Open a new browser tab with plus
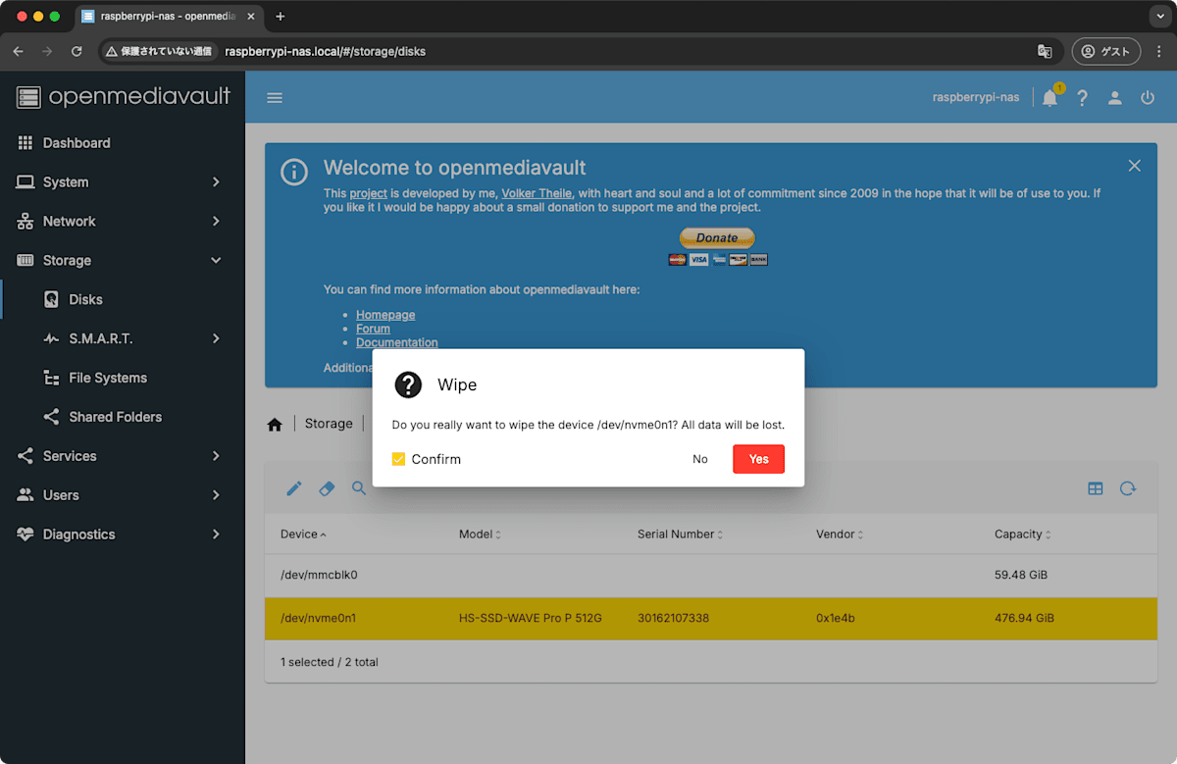The image size is (1177, 764). 281,17
